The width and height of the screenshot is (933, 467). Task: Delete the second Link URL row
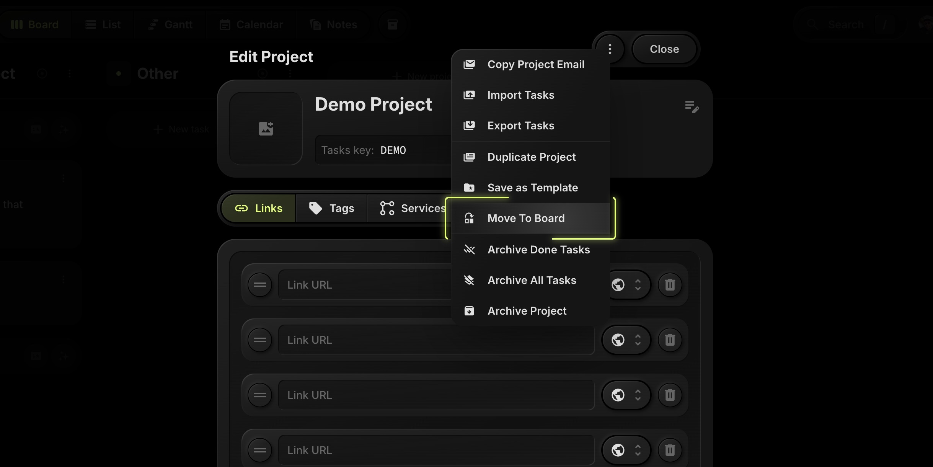pos(670,340)
